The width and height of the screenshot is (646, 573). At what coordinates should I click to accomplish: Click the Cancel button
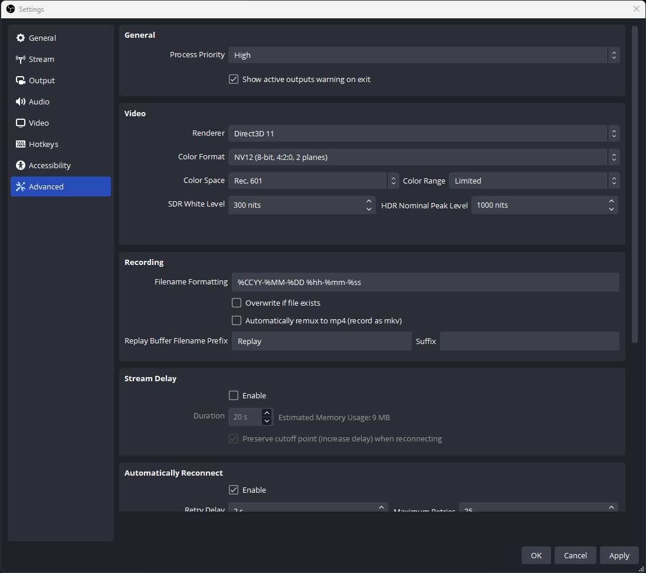click(575, 555)
